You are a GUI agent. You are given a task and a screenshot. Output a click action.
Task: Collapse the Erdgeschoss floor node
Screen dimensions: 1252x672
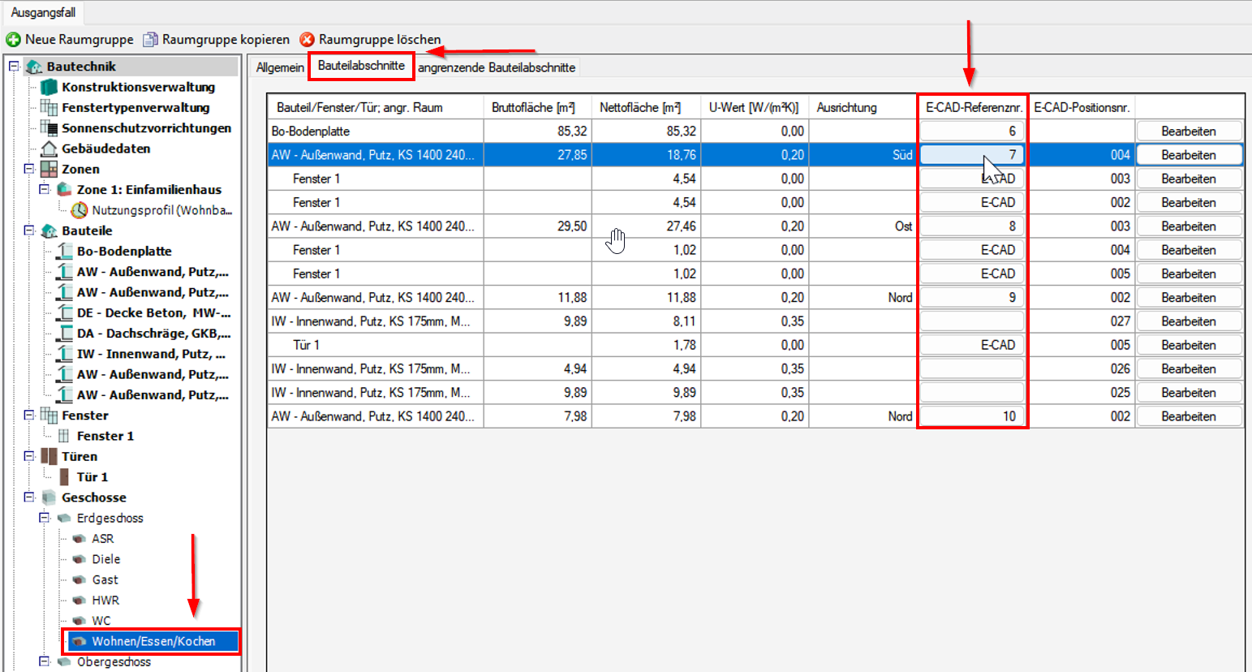45,518
